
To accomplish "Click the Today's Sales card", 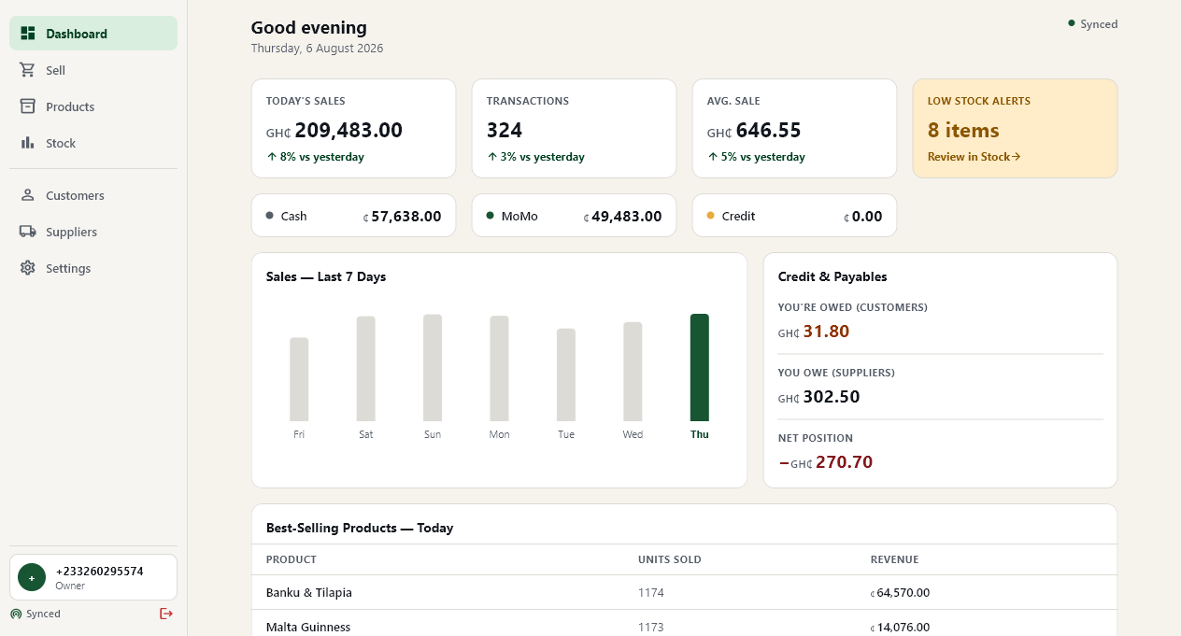I will (x=353, y=129).
